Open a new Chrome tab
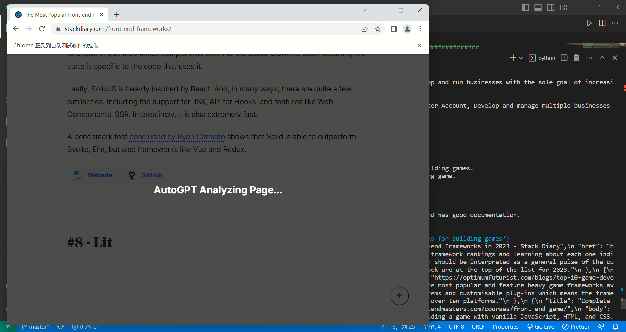Screen dimensions: 626x332 click(117, 15)
